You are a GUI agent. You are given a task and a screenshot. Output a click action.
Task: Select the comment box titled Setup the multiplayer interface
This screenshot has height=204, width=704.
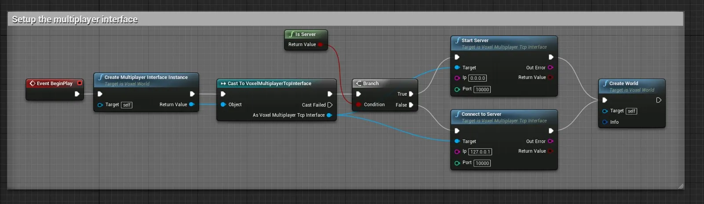(75, 19)
